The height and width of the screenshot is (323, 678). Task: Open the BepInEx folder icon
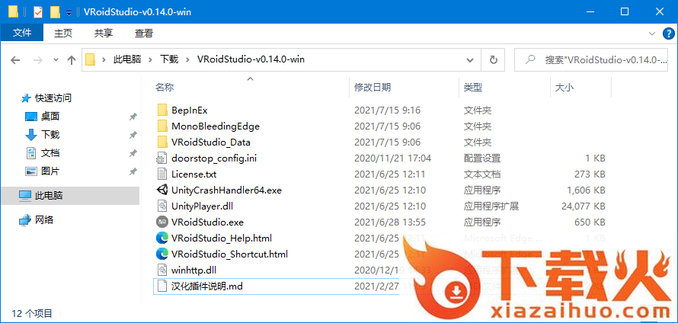coord(162,110)
